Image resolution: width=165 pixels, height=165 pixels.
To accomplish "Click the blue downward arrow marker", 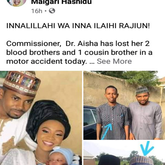I will [147, 148].
